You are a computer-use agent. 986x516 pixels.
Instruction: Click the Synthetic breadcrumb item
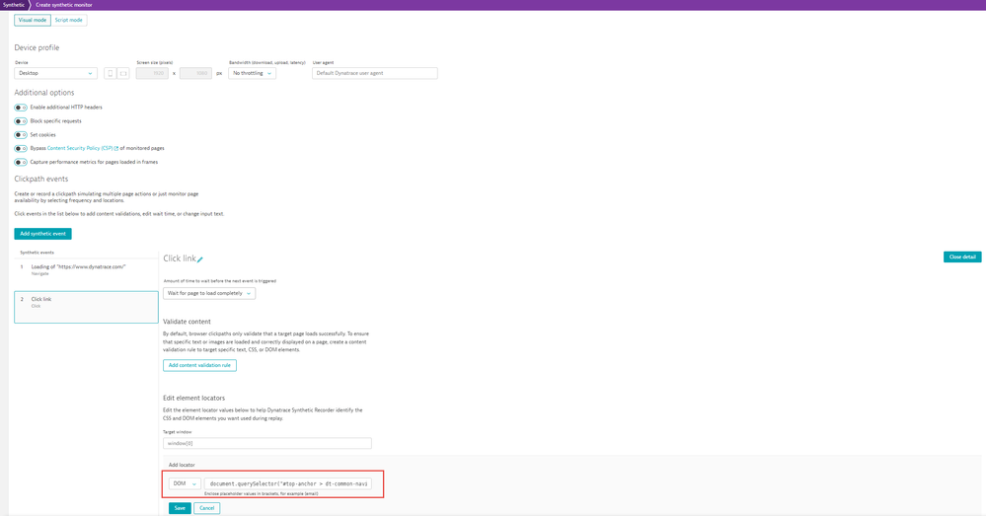point(14,5)
